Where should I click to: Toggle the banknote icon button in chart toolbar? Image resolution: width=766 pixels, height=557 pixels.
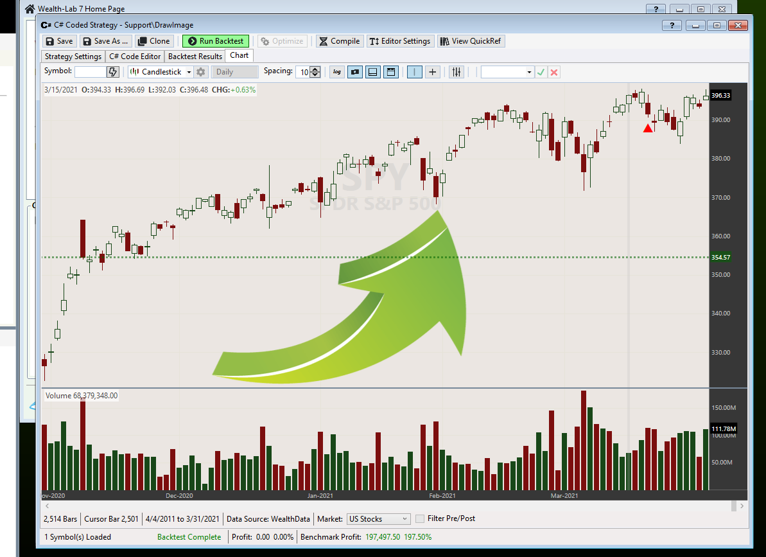point(355,72)
